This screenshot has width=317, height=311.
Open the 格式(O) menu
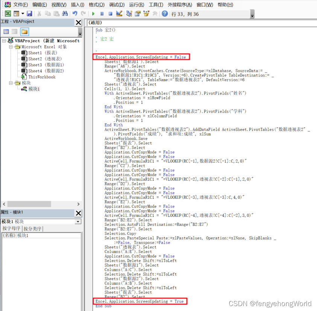(97, 5)
